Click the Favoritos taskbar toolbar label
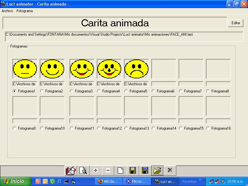The height and width of the screenshot is (186, 248). 189,181
